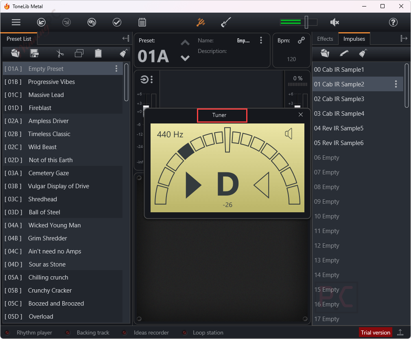The height and width of the screenshot is (339, 411).
Task: Click the checkmark save-changes icon
Action: 117,22
